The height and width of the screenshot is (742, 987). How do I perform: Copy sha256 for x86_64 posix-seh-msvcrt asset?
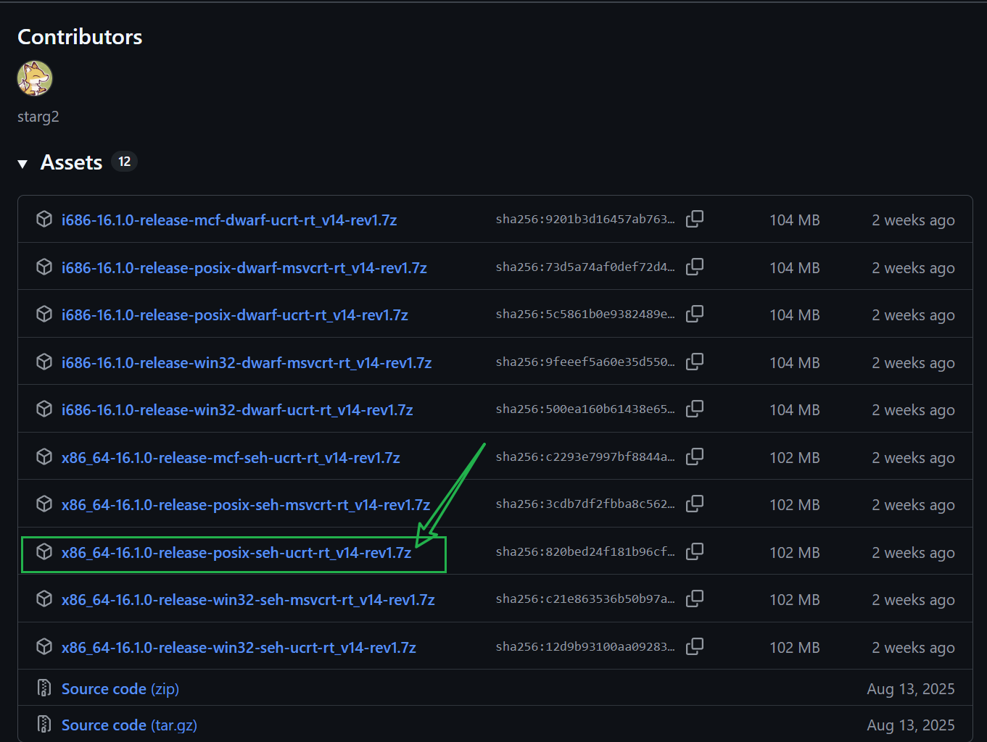click(x=695, y=504)
